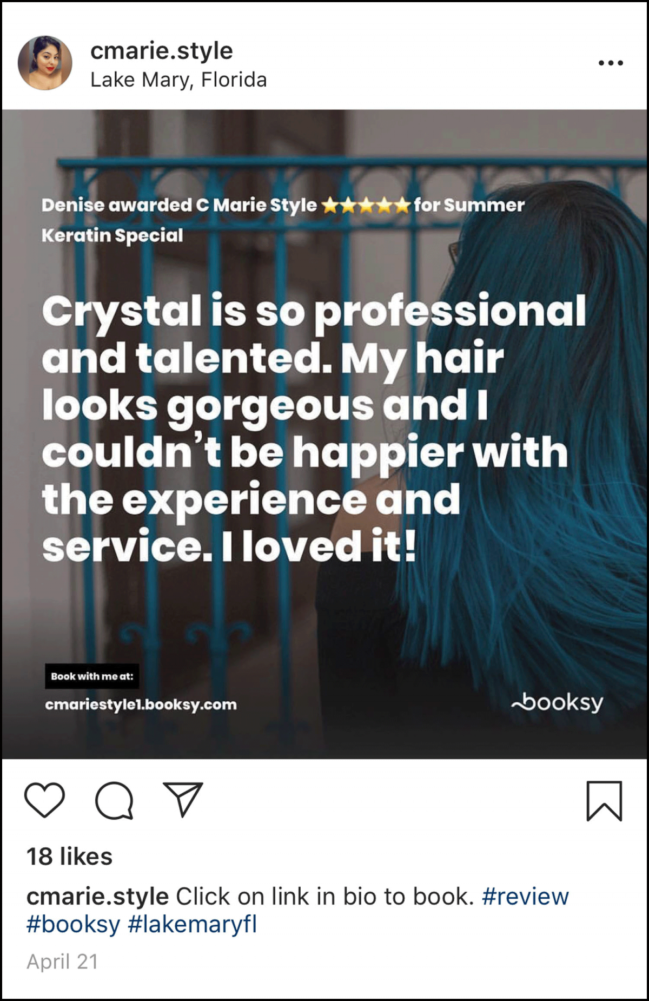Open cmarie.style profile picture
Screen dimensions: 649x1001
click(x=45, y=63)
